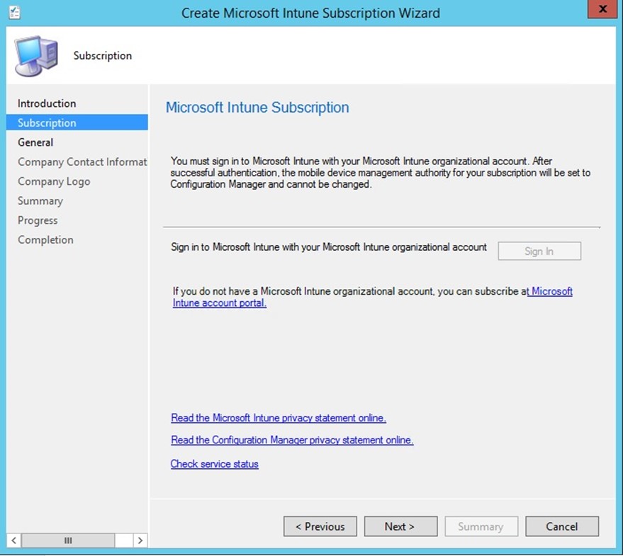
Task: Go back with the Previous button
Action: click(x=320, y=526)
